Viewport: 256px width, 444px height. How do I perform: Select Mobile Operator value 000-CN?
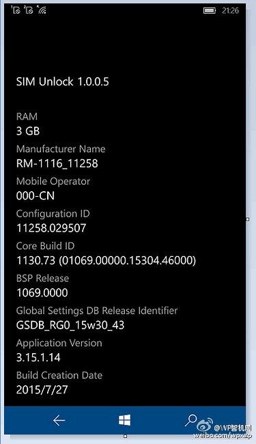coord(35,195)
